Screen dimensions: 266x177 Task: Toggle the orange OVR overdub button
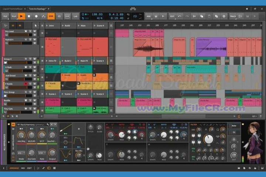tap(51, 16)
